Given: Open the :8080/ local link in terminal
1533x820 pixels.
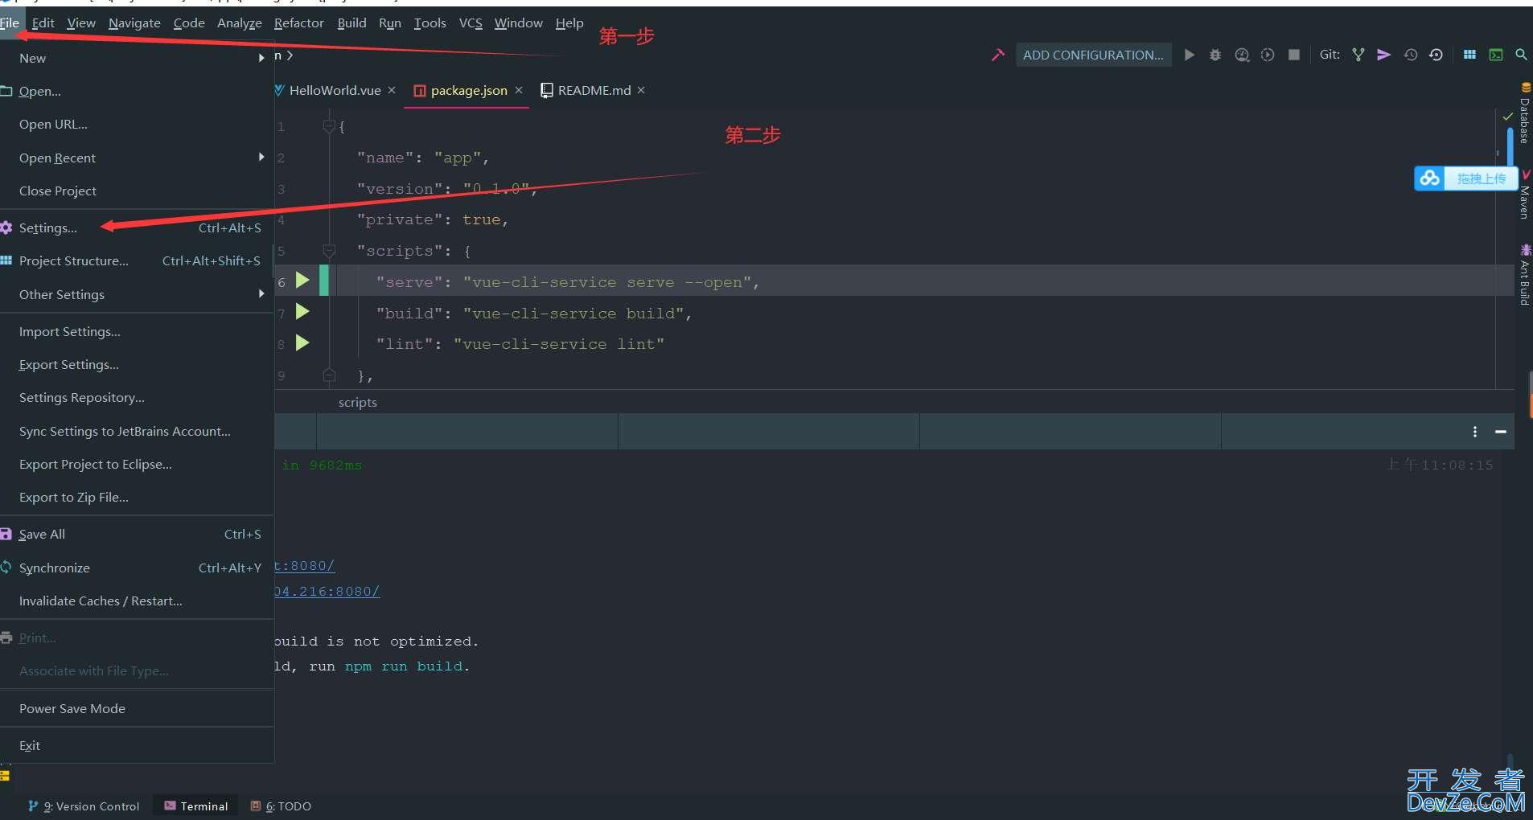Looking at the screenshot, I should [304, 565].
